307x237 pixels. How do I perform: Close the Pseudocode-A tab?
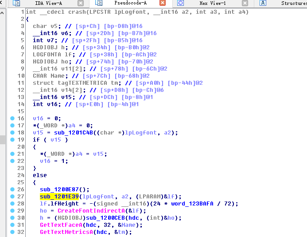(163, 3)
